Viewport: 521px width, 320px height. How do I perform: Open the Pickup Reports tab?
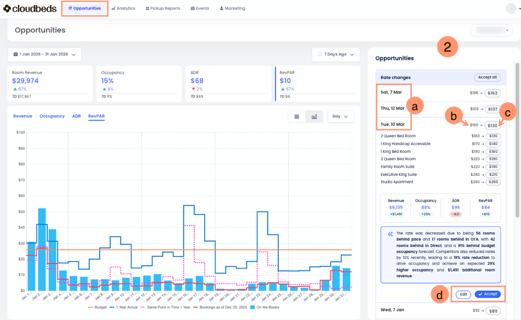[163, 8]
